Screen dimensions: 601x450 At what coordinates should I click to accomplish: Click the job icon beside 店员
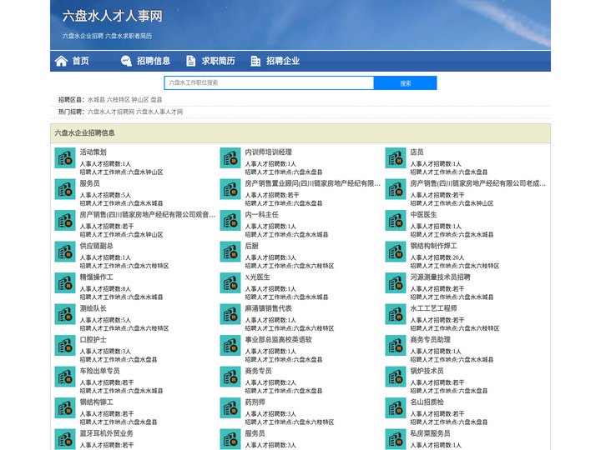395,158
